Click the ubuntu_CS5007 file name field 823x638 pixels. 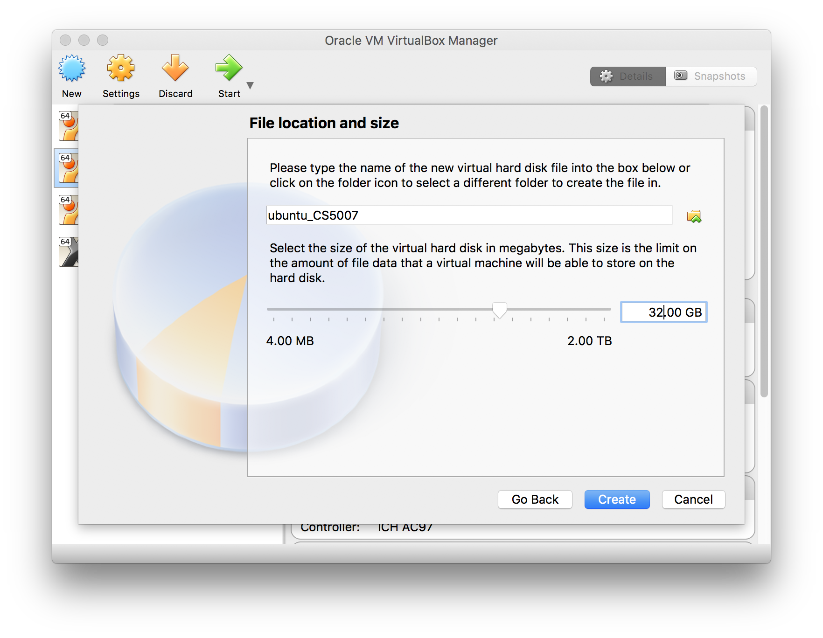pos(469,215)
